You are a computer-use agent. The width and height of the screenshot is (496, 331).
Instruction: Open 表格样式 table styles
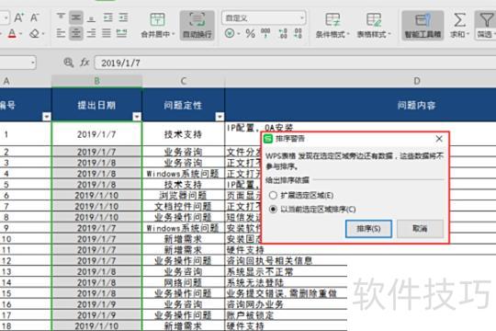coord(374,26)
